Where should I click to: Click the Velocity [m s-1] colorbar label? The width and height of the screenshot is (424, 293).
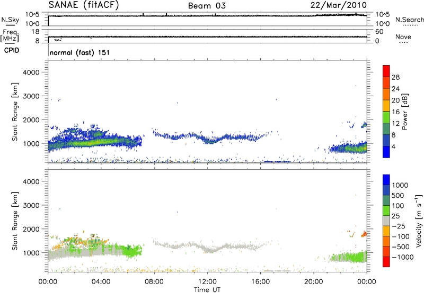pyautogui.click(x=419, y=221)
